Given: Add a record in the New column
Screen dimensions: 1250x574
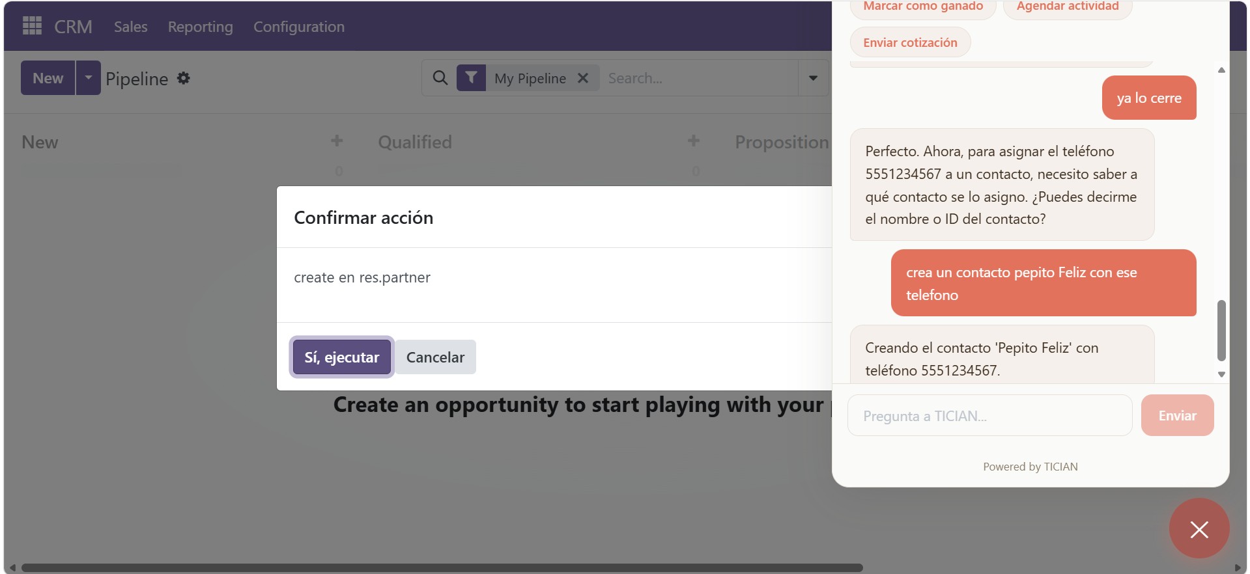Looking at the screenshot, I should tap(337, 141).
